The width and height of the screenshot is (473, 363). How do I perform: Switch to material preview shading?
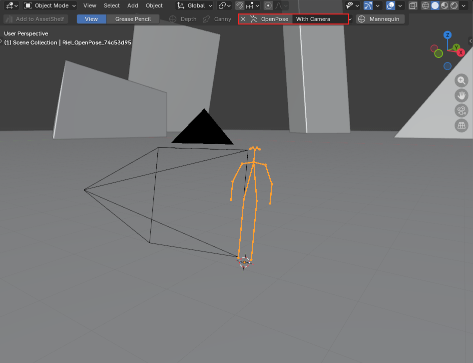tap(445, 5)
